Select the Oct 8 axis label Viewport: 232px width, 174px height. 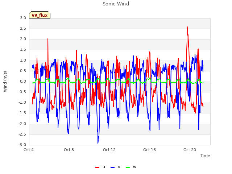click(69, 150)
